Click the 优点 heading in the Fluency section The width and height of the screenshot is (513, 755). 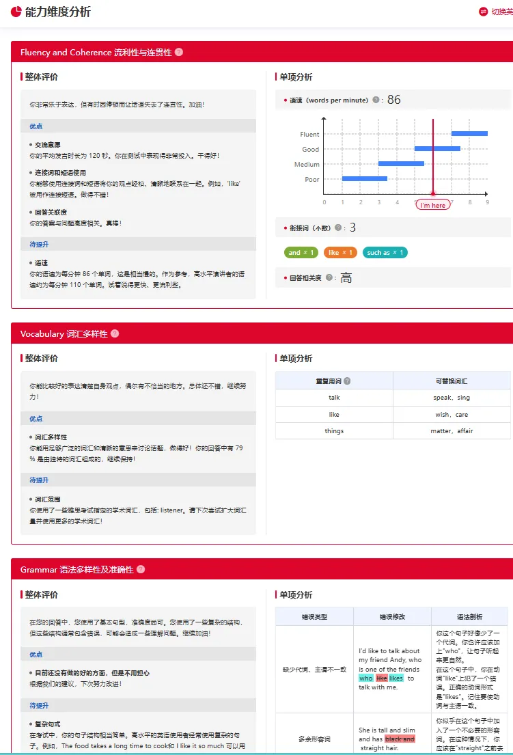[x=36, y=126]
